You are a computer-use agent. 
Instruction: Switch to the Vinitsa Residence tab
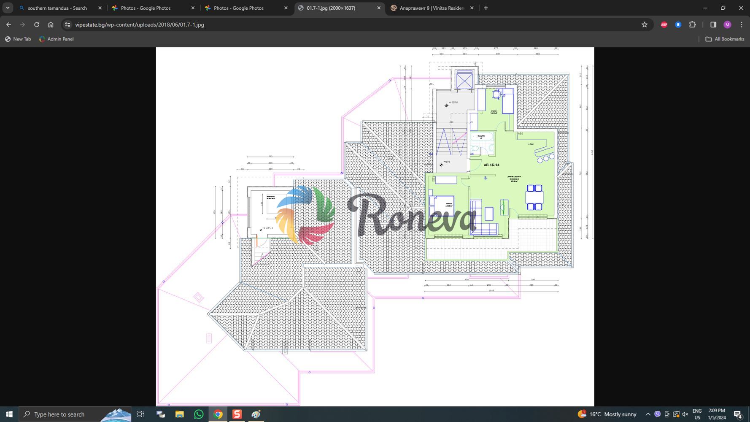pos(431,8)
